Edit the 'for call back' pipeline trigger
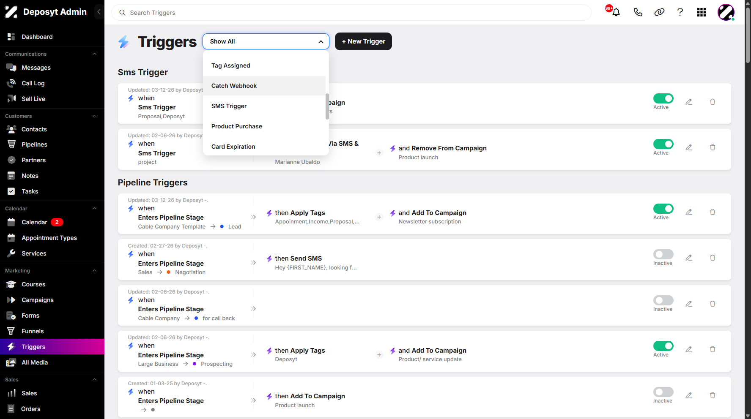Screen dimensions: 751x419 [x=689, y=304]
